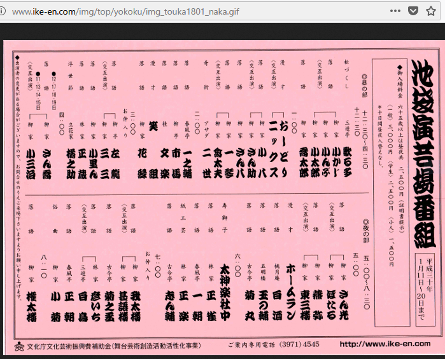
Task: Click performer name 禽太夫
Action: pos(217,163)
